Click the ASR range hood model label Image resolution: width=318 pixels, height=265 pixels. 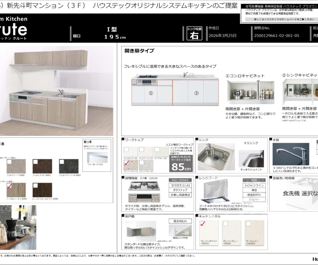click(x=254, y=180)
